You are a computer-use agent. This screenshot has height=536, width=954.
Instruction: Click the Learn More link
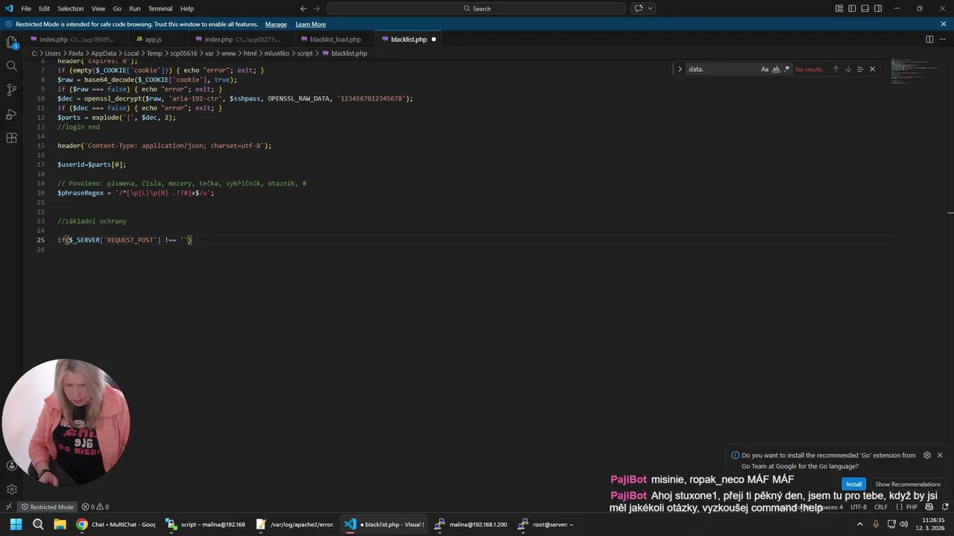pos(311,25)
